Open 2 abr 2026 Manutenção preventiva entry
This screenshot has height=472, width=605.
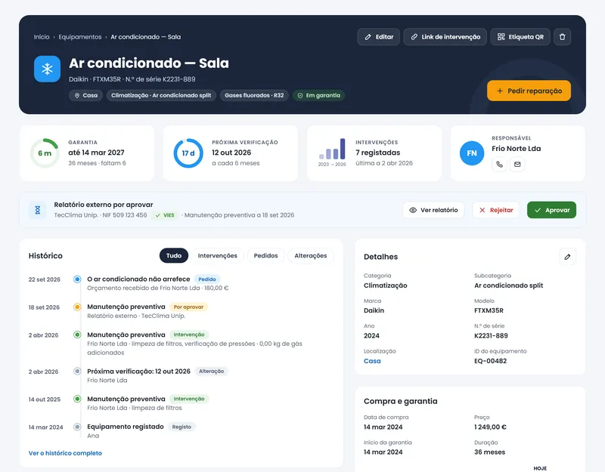[x=126, y=335]
